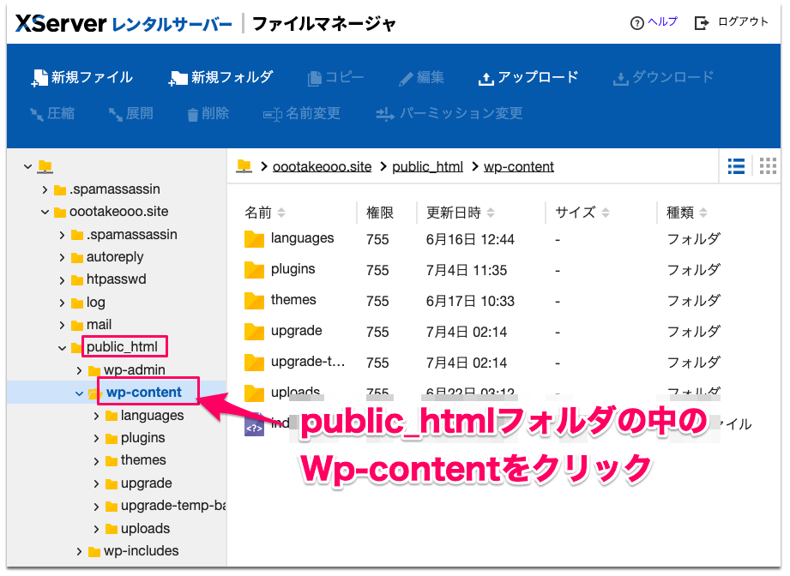Expand log folder in the tree

pyautogui.click(x=62, y=303)
